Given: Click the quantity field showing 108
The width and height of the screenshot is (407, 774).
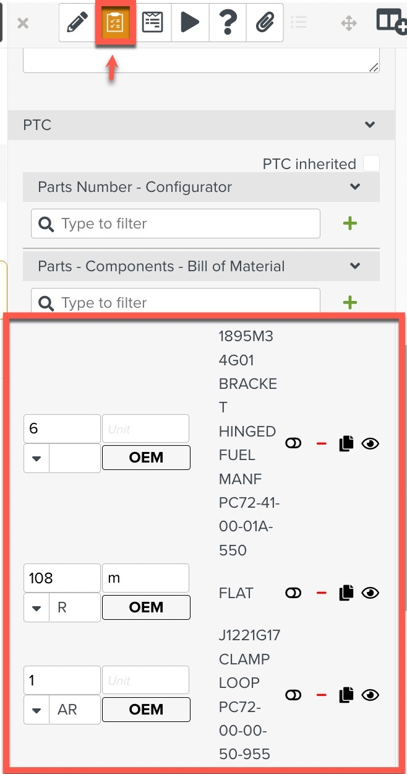Looking at the screenshot, I should (x=62, y=578).
